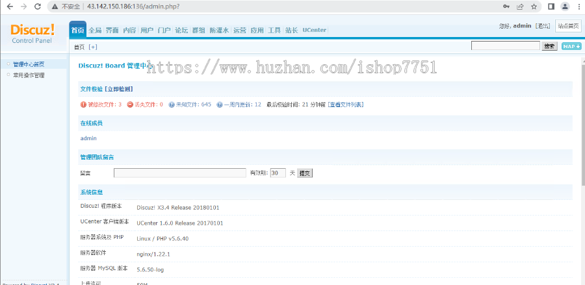
Task: Click the browser Back arrow
Action: [x=10, y=6]
